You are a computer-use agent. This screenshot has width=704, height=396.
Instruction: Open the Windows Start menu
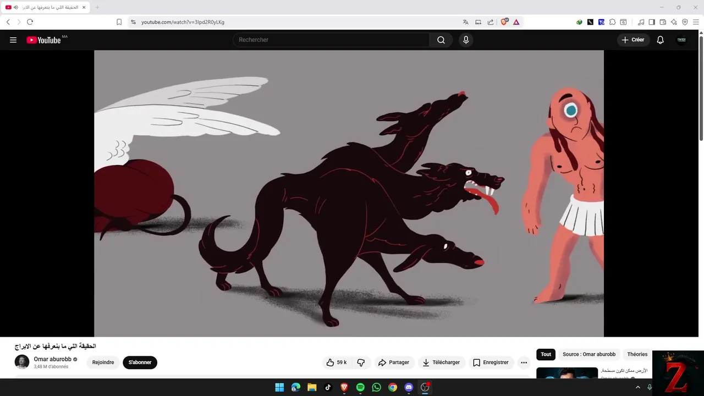coord(279,387)
